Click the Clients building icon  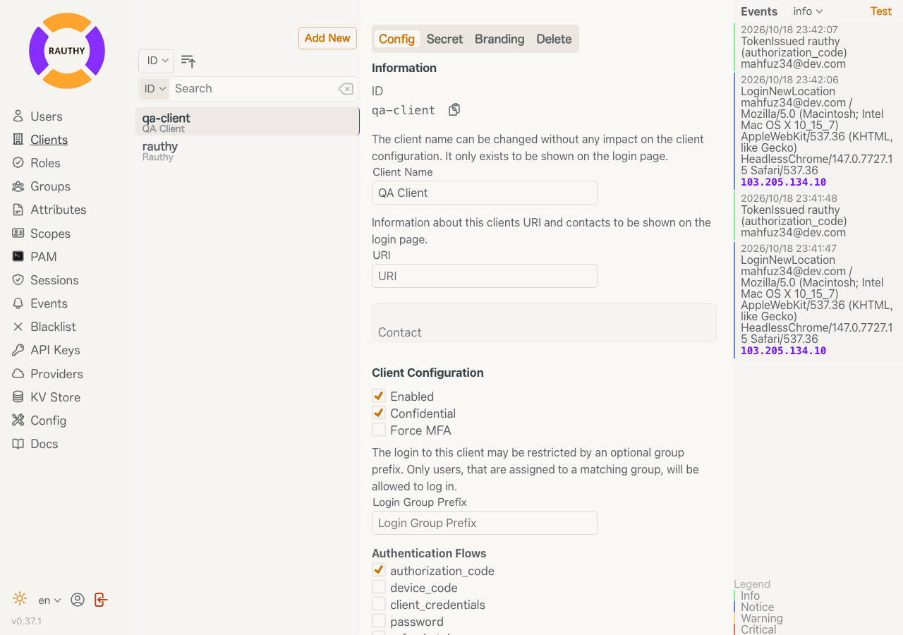click(x=18, y=140)
